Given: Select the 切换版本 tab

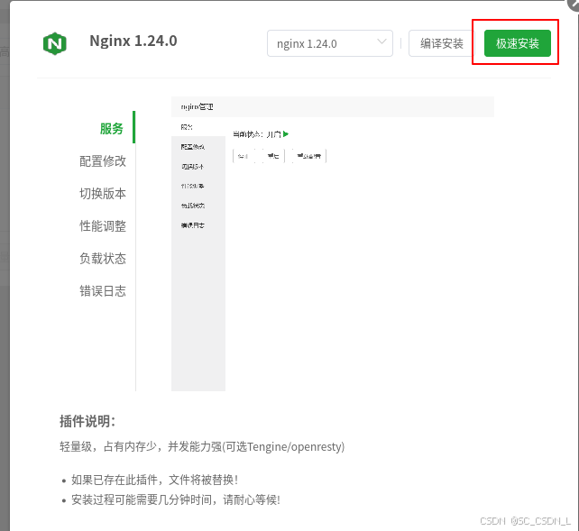Looking at the screenshot, I should [103, 193].
